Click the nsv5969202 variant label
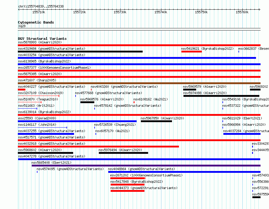 click(259, 87)
